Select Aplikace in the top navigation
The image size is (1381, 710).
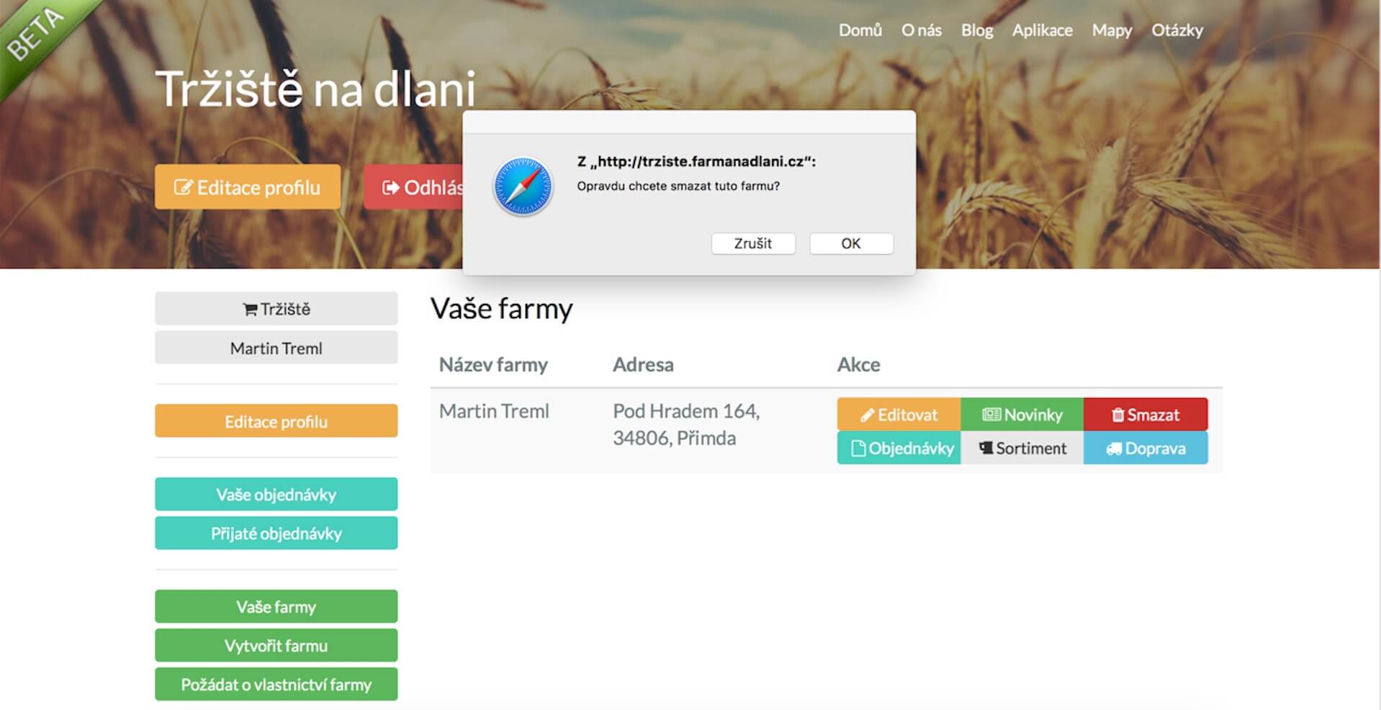point(1042,30)
